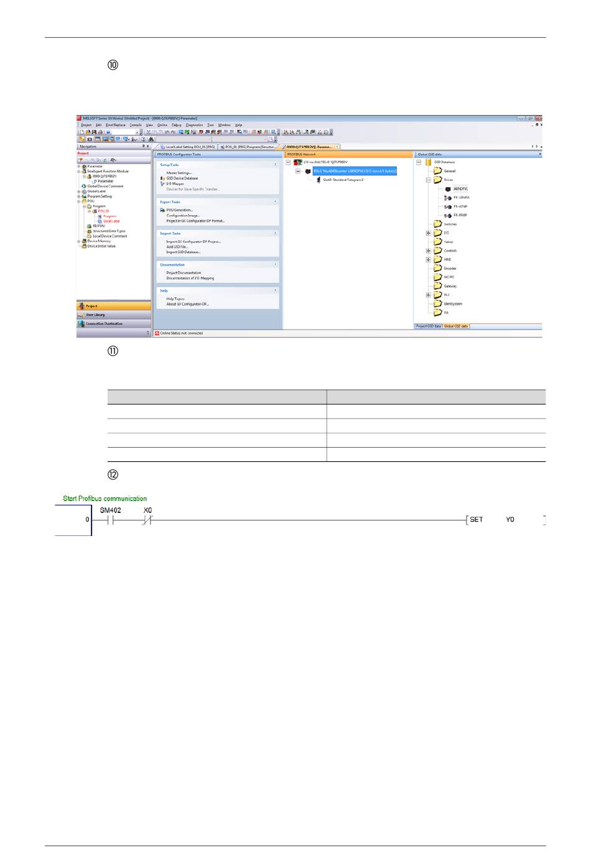Open Help Topics link
Screen dimensions: 591x863
point(175,298)
